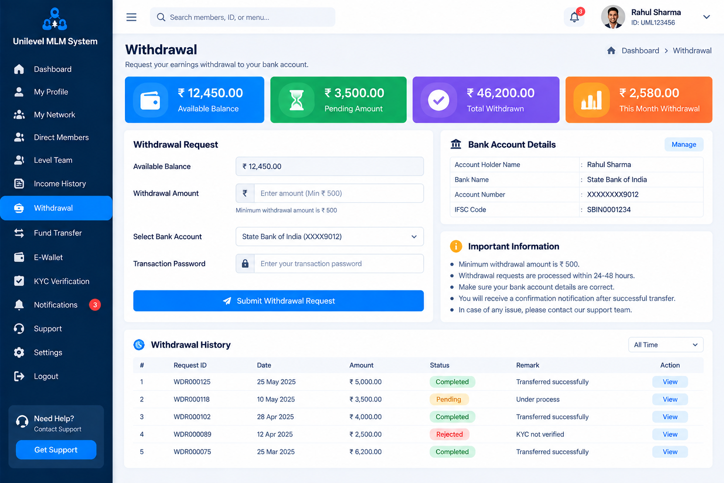724x483 pixels.
Task: Click the Dashboard breadcrumb link
Action: click(x=640, y=50)
